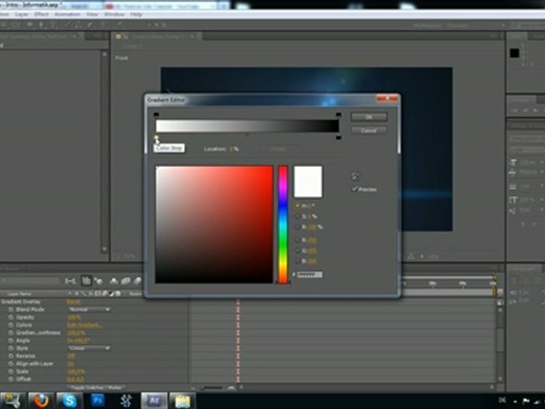Click OK in the Gradient Editor
545x409 pixels.
pos(369,117)
